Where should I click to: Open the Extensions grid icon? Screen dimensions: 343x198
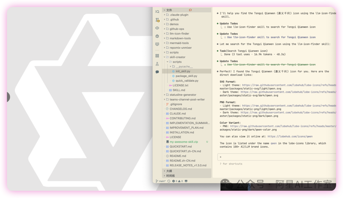pyautogui.click(x=157, y=56)
